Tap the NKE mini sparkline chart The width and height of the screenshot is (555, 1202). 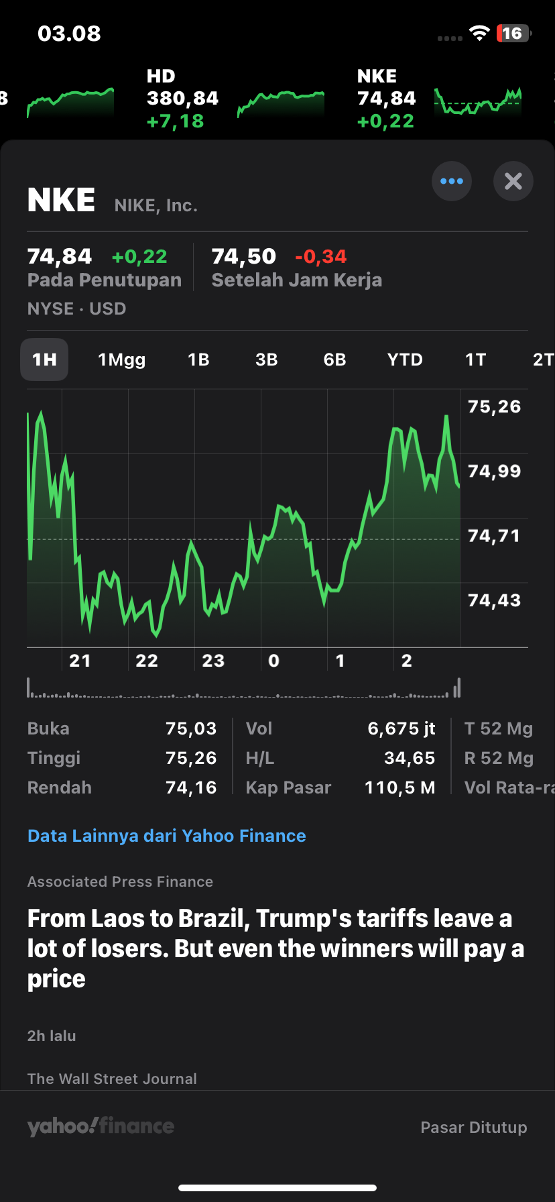point(478,102)
